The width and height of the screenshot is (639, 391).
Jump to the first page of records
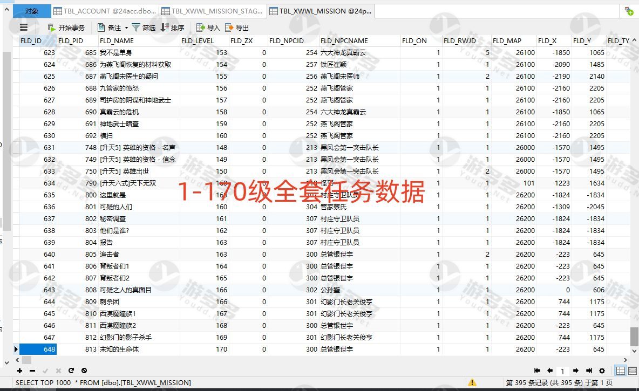[x=537, y=371]
